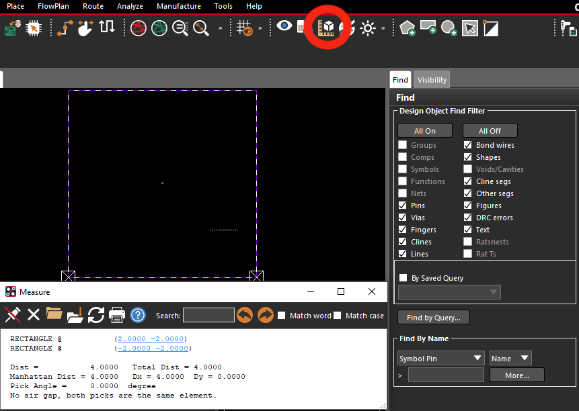Enable the Groups checkbox in Find filter
The height and width of the screenshot is (411, 579).
coord(403,145)
